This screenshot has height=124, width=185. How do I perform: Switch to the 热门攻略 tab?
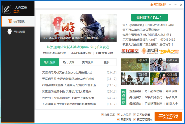coord(68,62)
